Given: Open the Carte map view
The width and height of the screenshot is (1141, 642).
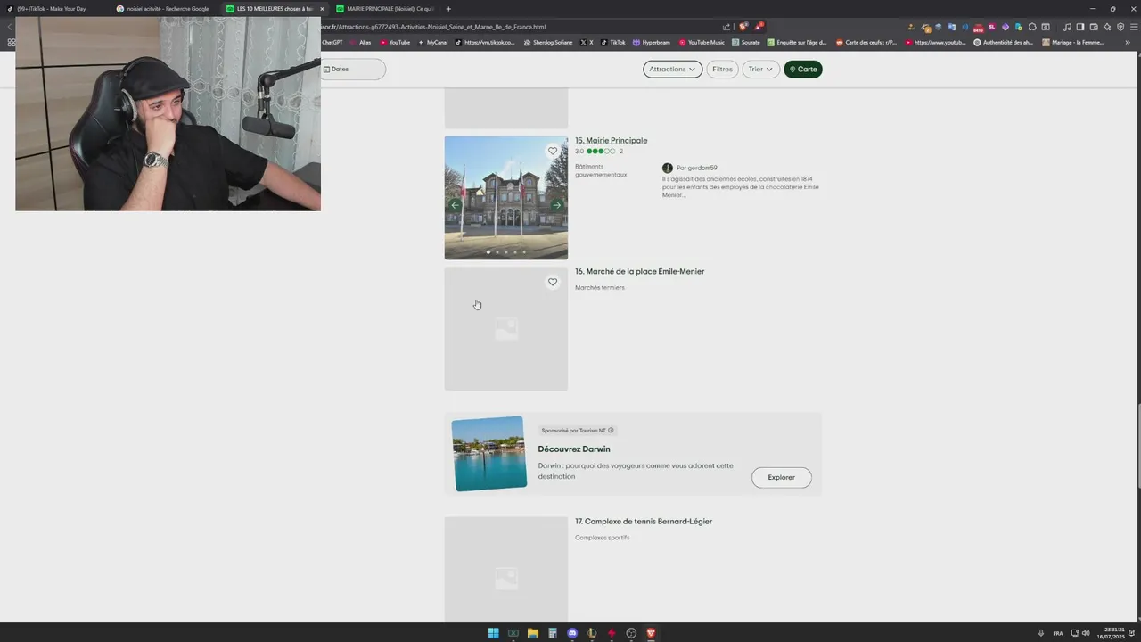Looking at the screenshot, I should click(x=802, y=69).
